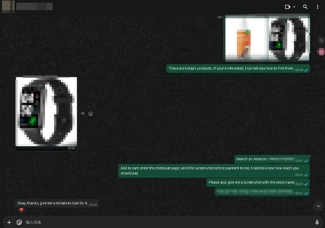Screen dimensions: 325x228
Task: Forward the received watch image
Action: point(83,114)
